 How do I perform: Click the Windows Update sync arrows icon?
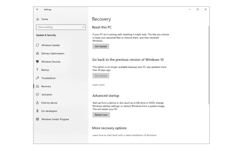click(37, 45)
